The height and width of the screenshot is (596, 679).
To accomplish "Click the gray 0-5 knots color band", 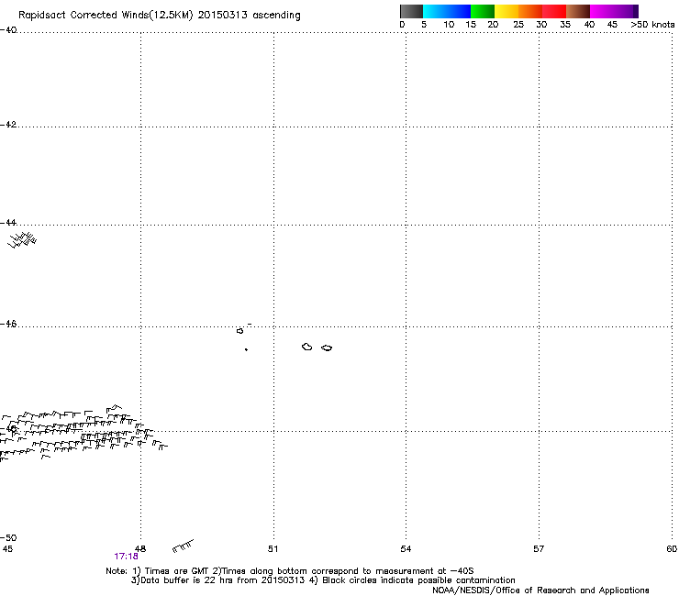I will (411, 11).
